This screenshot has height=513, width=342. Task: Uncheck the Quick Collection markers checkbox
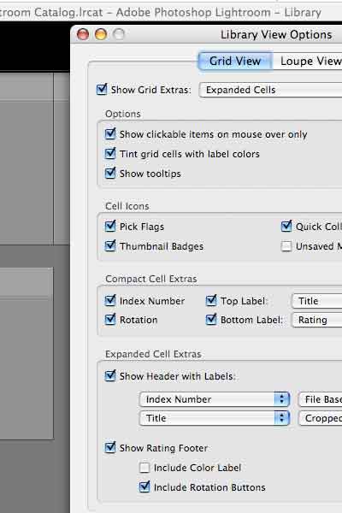[x=286, y=226]
